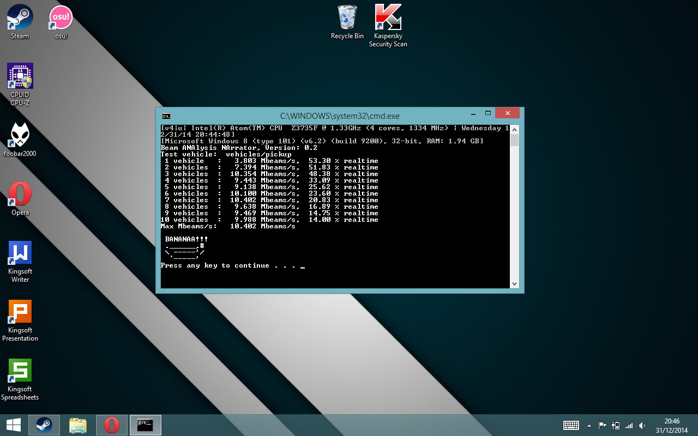Select the Kingsoft Writer desktop icon

click(20, 253)
